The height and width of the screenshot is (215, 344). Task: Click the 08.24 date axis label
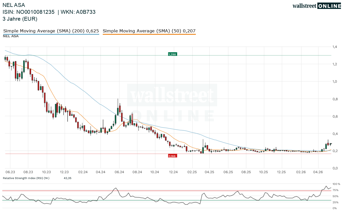[x=137, y=172]
